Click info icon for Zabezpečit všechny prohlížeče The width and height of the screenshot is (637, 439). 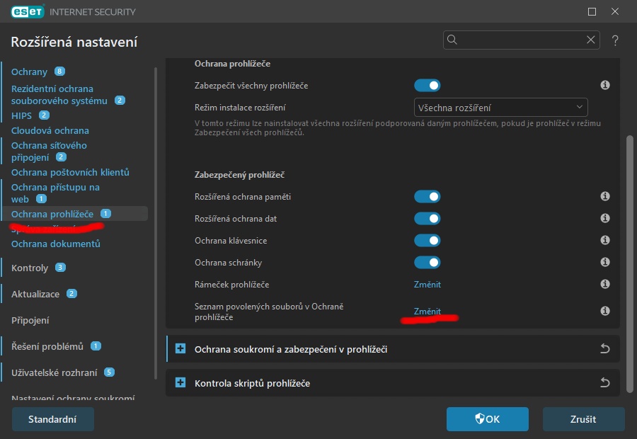605,85
